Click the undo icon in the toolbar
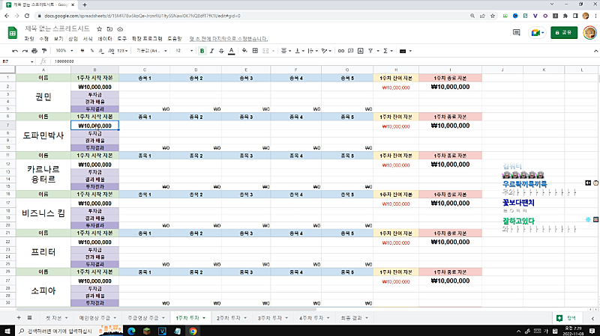600x336 pixels. click(x=14, y=51)
